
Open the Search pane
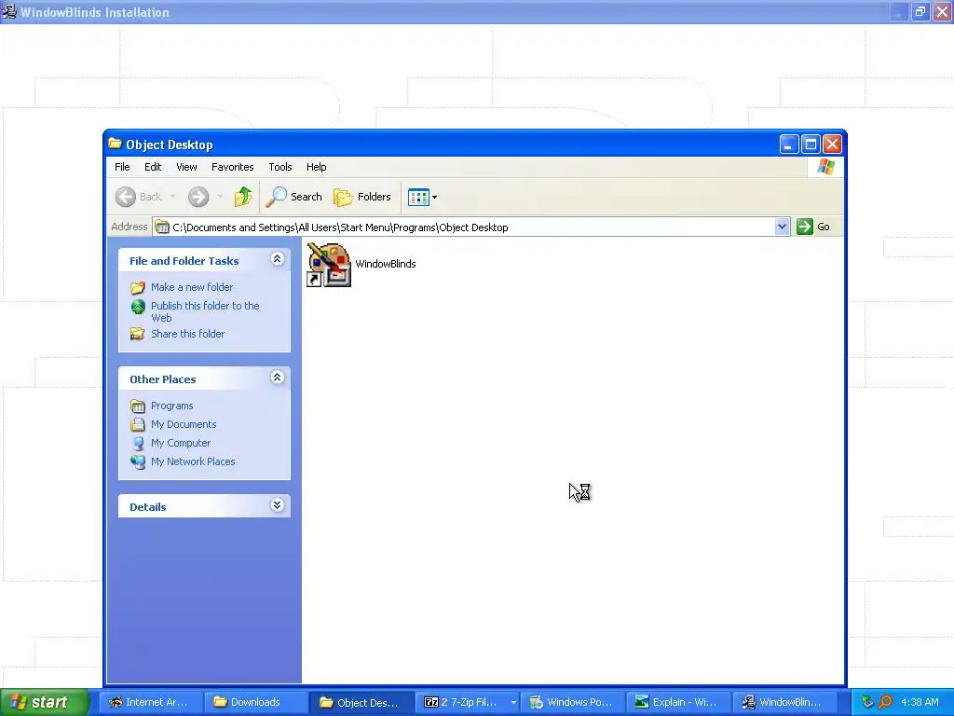click(x=293, y=197)
